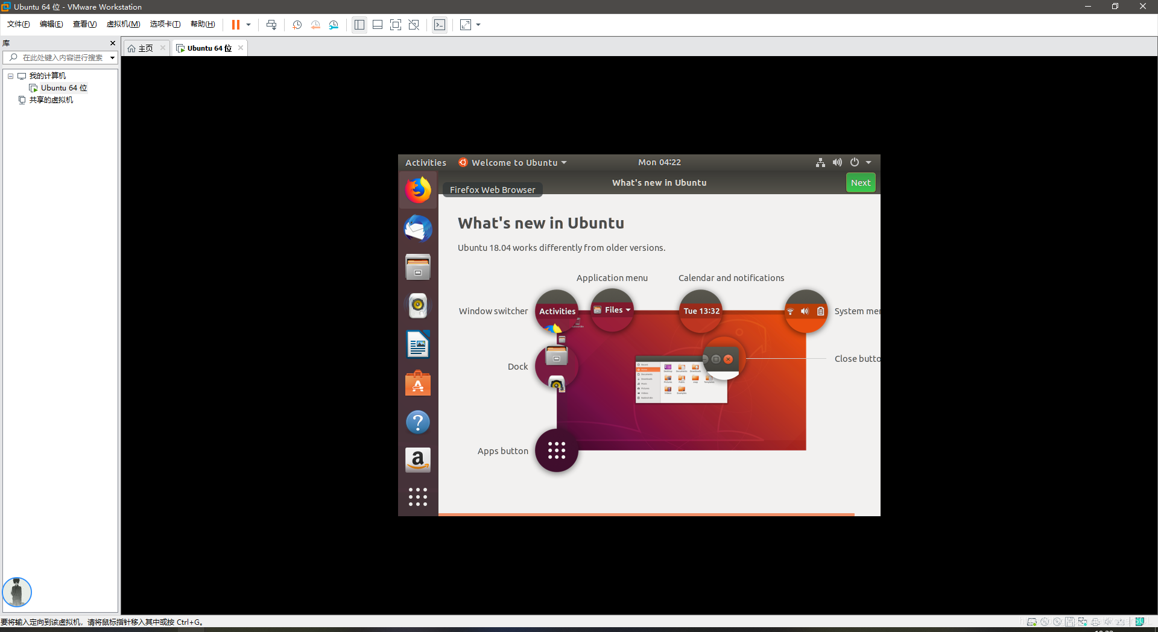Open the Mon 04:22 clock calendar
The width and height of the screenshot is (1158, 632).
(659, 162)
